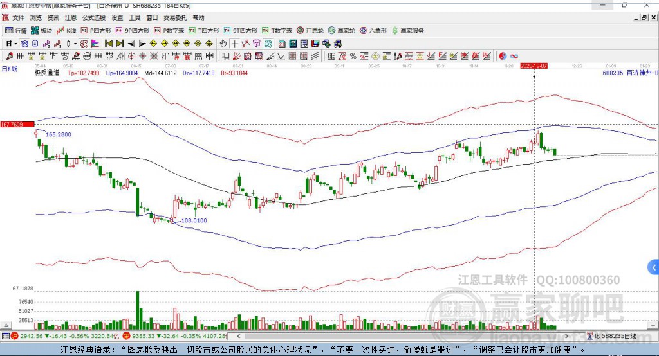Screen dimensions: 659x356
Task: Click the colorful flag triangle icon
Action: coord(95,44)
